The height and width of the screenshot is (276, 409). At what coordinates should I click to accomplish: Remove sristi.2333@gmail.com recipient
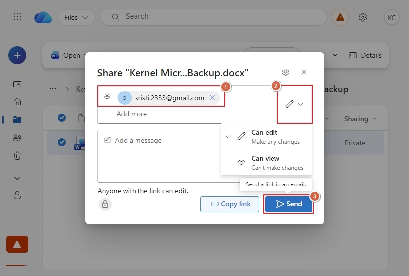point(212,98)
